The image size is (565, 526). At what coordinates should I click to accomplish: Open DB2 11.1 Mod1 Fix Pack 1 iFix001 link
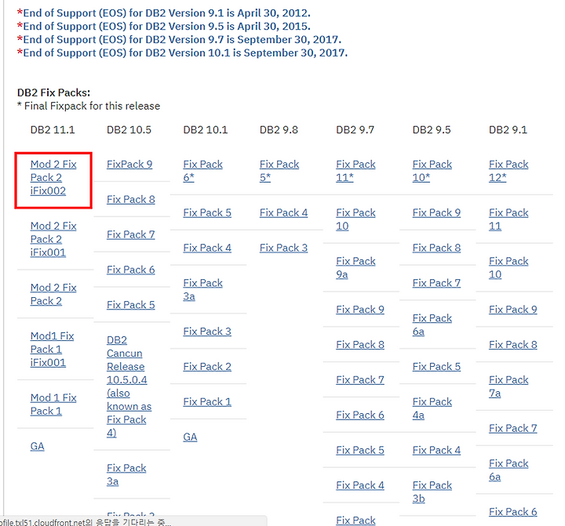click(x=53, y=349)
